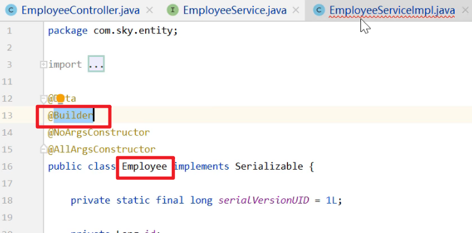Click the EmployeeService.java interface icon
The height and width of the screenshot is (233, 472).
click(173, 10)
